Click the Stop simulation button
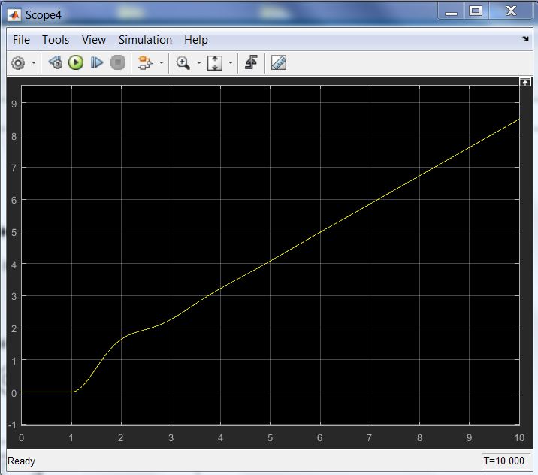Screen dimensions: 538x475 coord(118,63)
